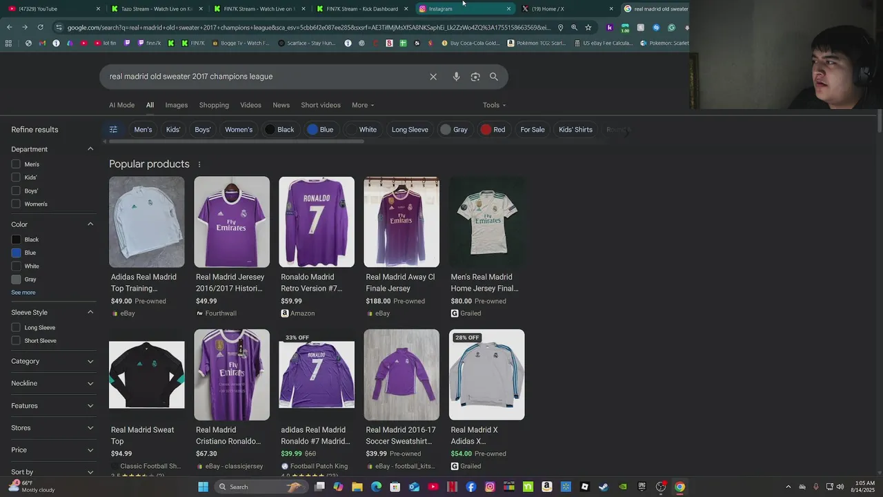
Task: Submit search with the magnifier icon
Action: (494, 77)
